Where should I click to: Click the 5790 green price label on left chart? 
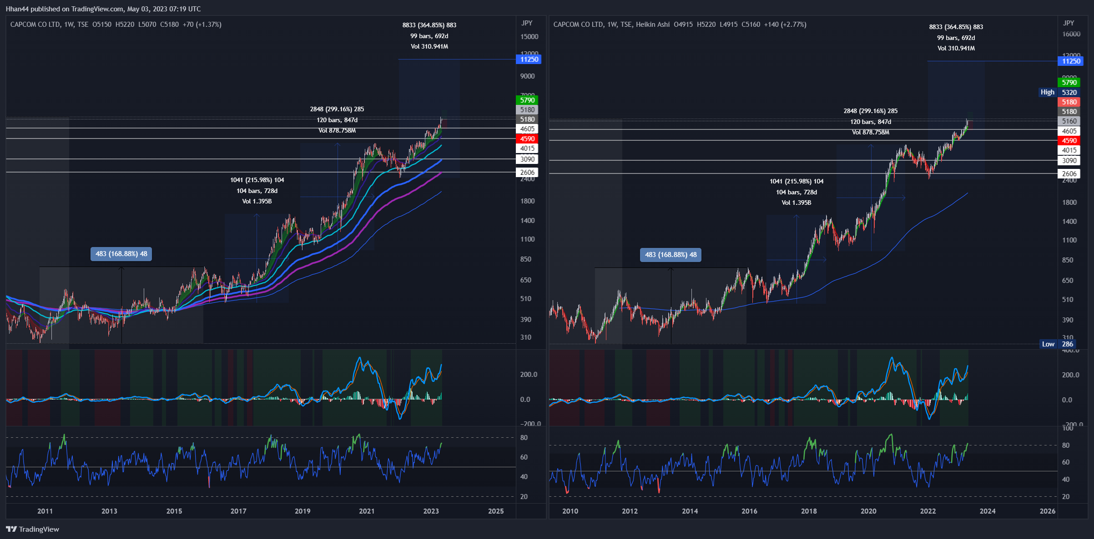pos(527,100)
